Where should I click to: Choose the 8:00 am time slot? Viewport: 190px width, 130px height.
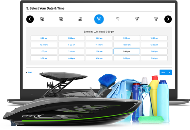coord(44,38)
